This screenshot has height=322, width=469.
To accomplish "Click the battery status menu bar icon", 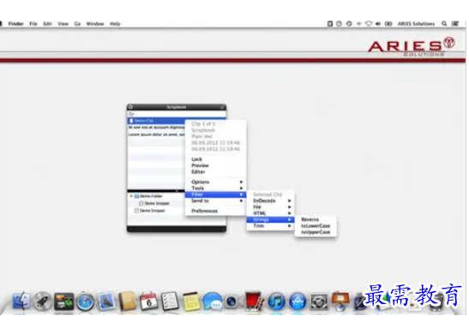I will pyautogui.click(x=388, y=24).
